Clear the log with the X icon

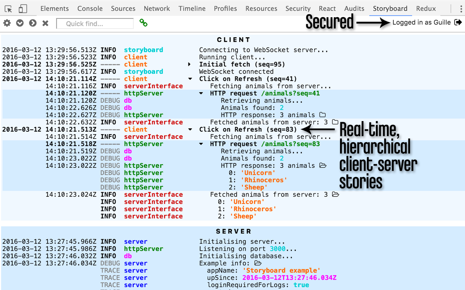pyautogui.click(x=45, y=23)
